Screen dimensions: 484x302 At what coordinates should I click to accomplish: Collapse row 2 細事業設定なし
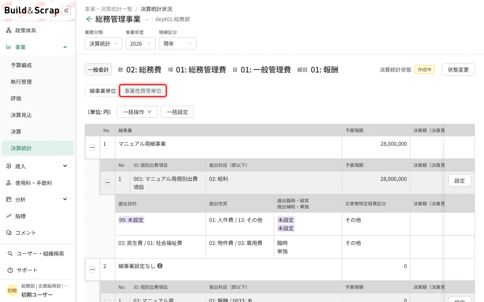point(92,270)
